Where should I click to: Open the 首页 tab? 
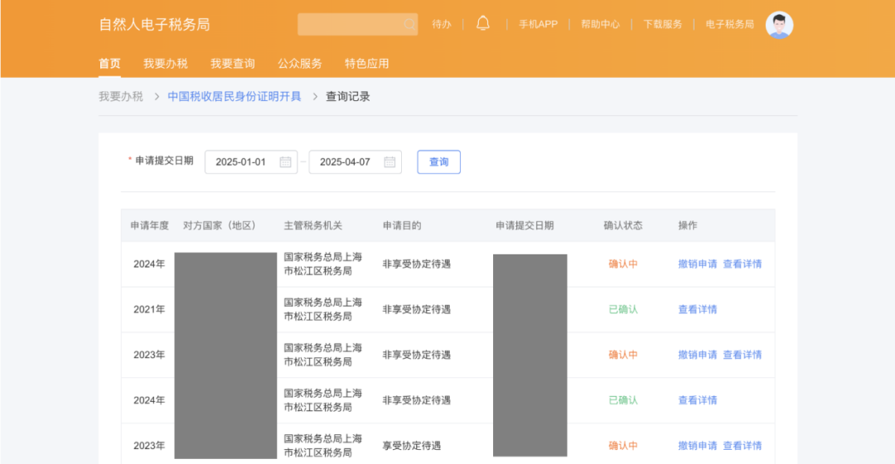(109, 64)
